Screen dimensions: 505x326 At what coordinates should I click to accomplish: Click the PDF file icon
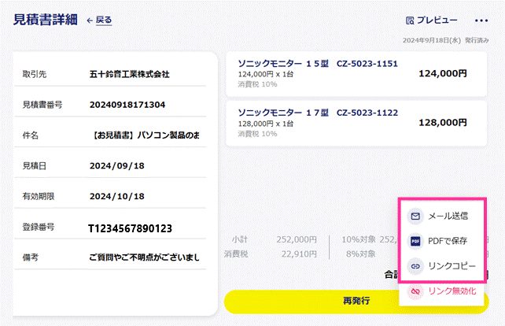point(415,241)
